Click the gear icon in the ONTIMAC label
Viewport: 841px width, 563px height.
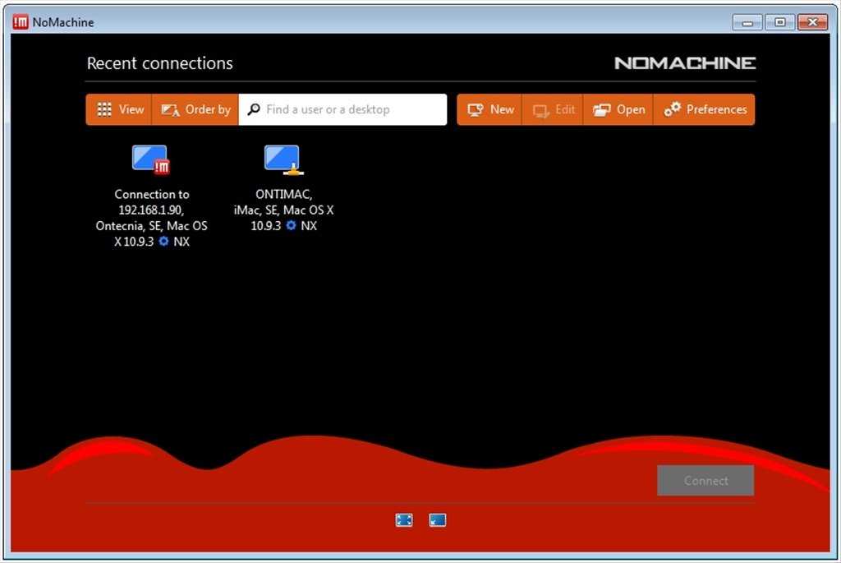[291, 225]
